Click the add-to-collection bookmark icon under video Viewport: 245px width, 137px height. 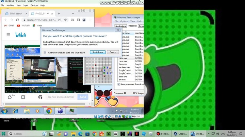[x=23, y=97]
